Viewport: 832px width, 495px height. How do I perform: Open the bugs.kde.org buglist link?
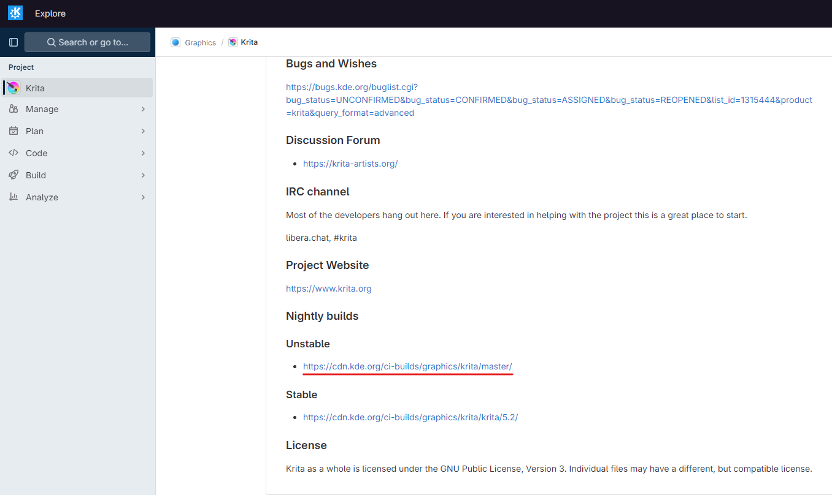549,100
